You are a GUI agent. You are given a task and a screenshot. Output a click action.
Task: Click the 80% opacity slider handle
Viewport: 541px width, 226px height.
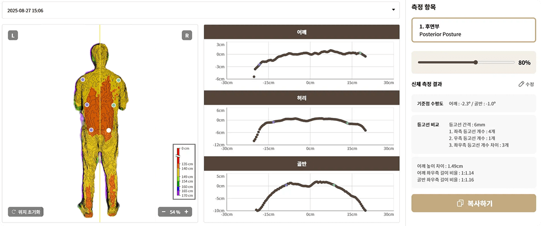coord(476,62)
